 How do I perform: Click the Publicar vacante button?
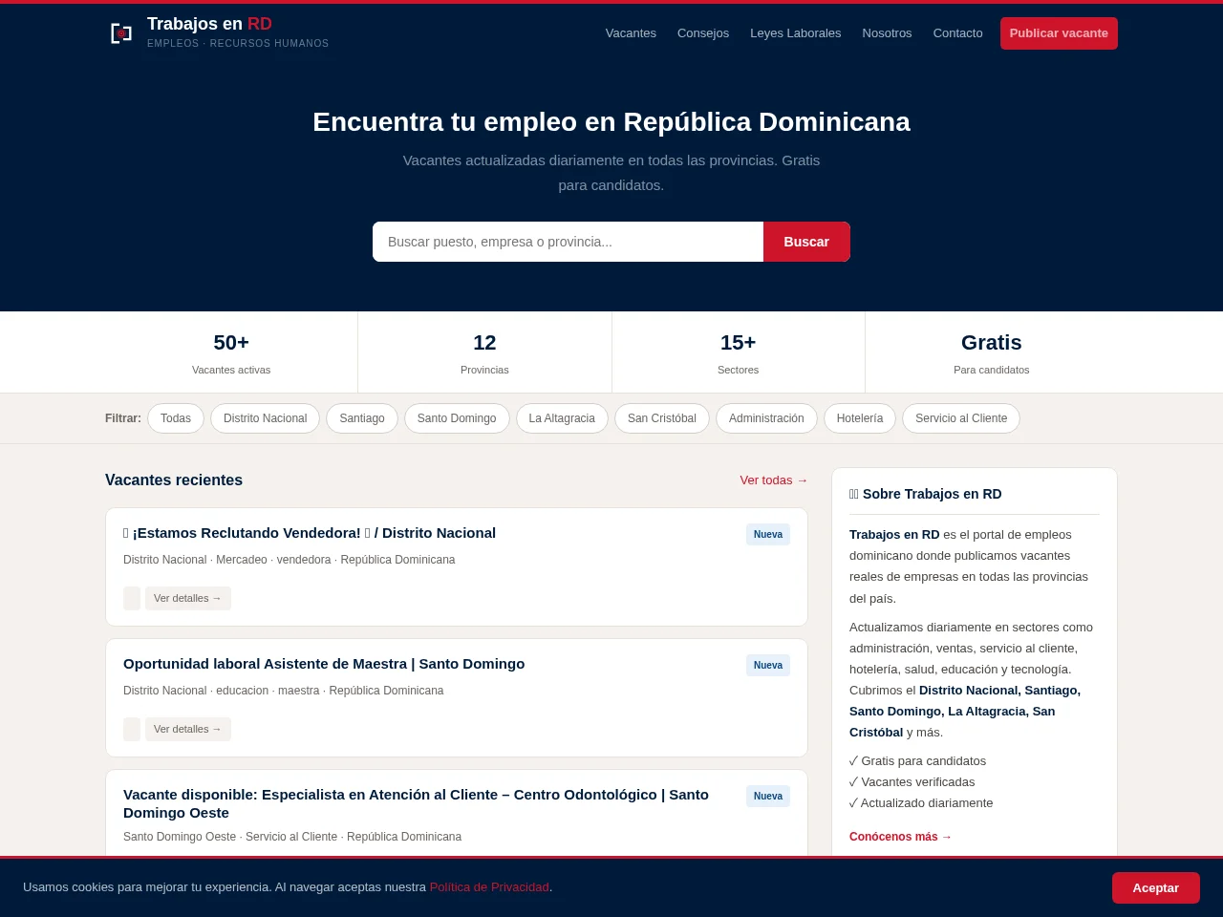click(1059, 33)
